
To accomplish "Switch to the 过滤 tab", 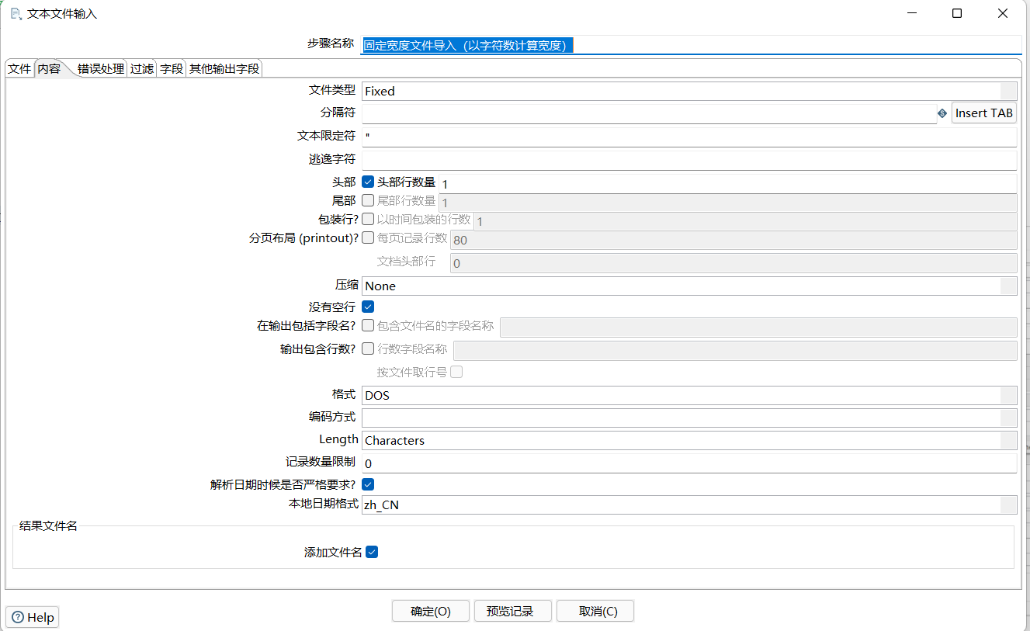I will point(142,69).
